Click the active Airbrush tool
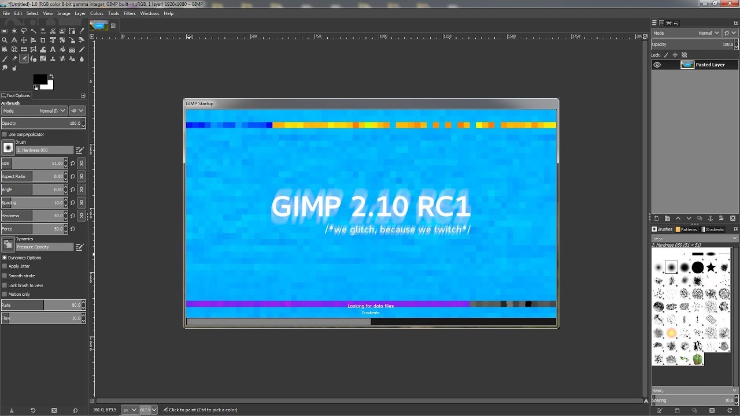 coord(24,59)
